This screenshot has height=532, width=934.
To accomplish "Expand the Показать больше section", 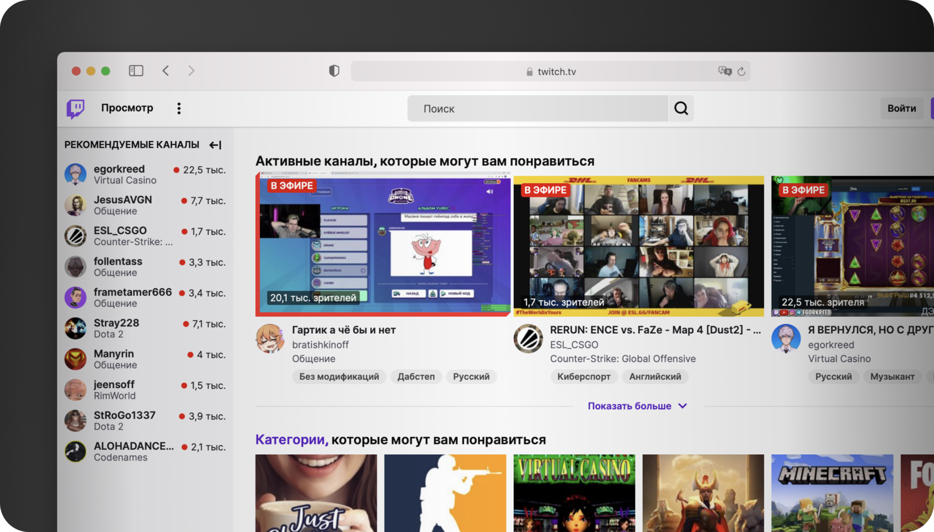I will [x=637, y=406].
